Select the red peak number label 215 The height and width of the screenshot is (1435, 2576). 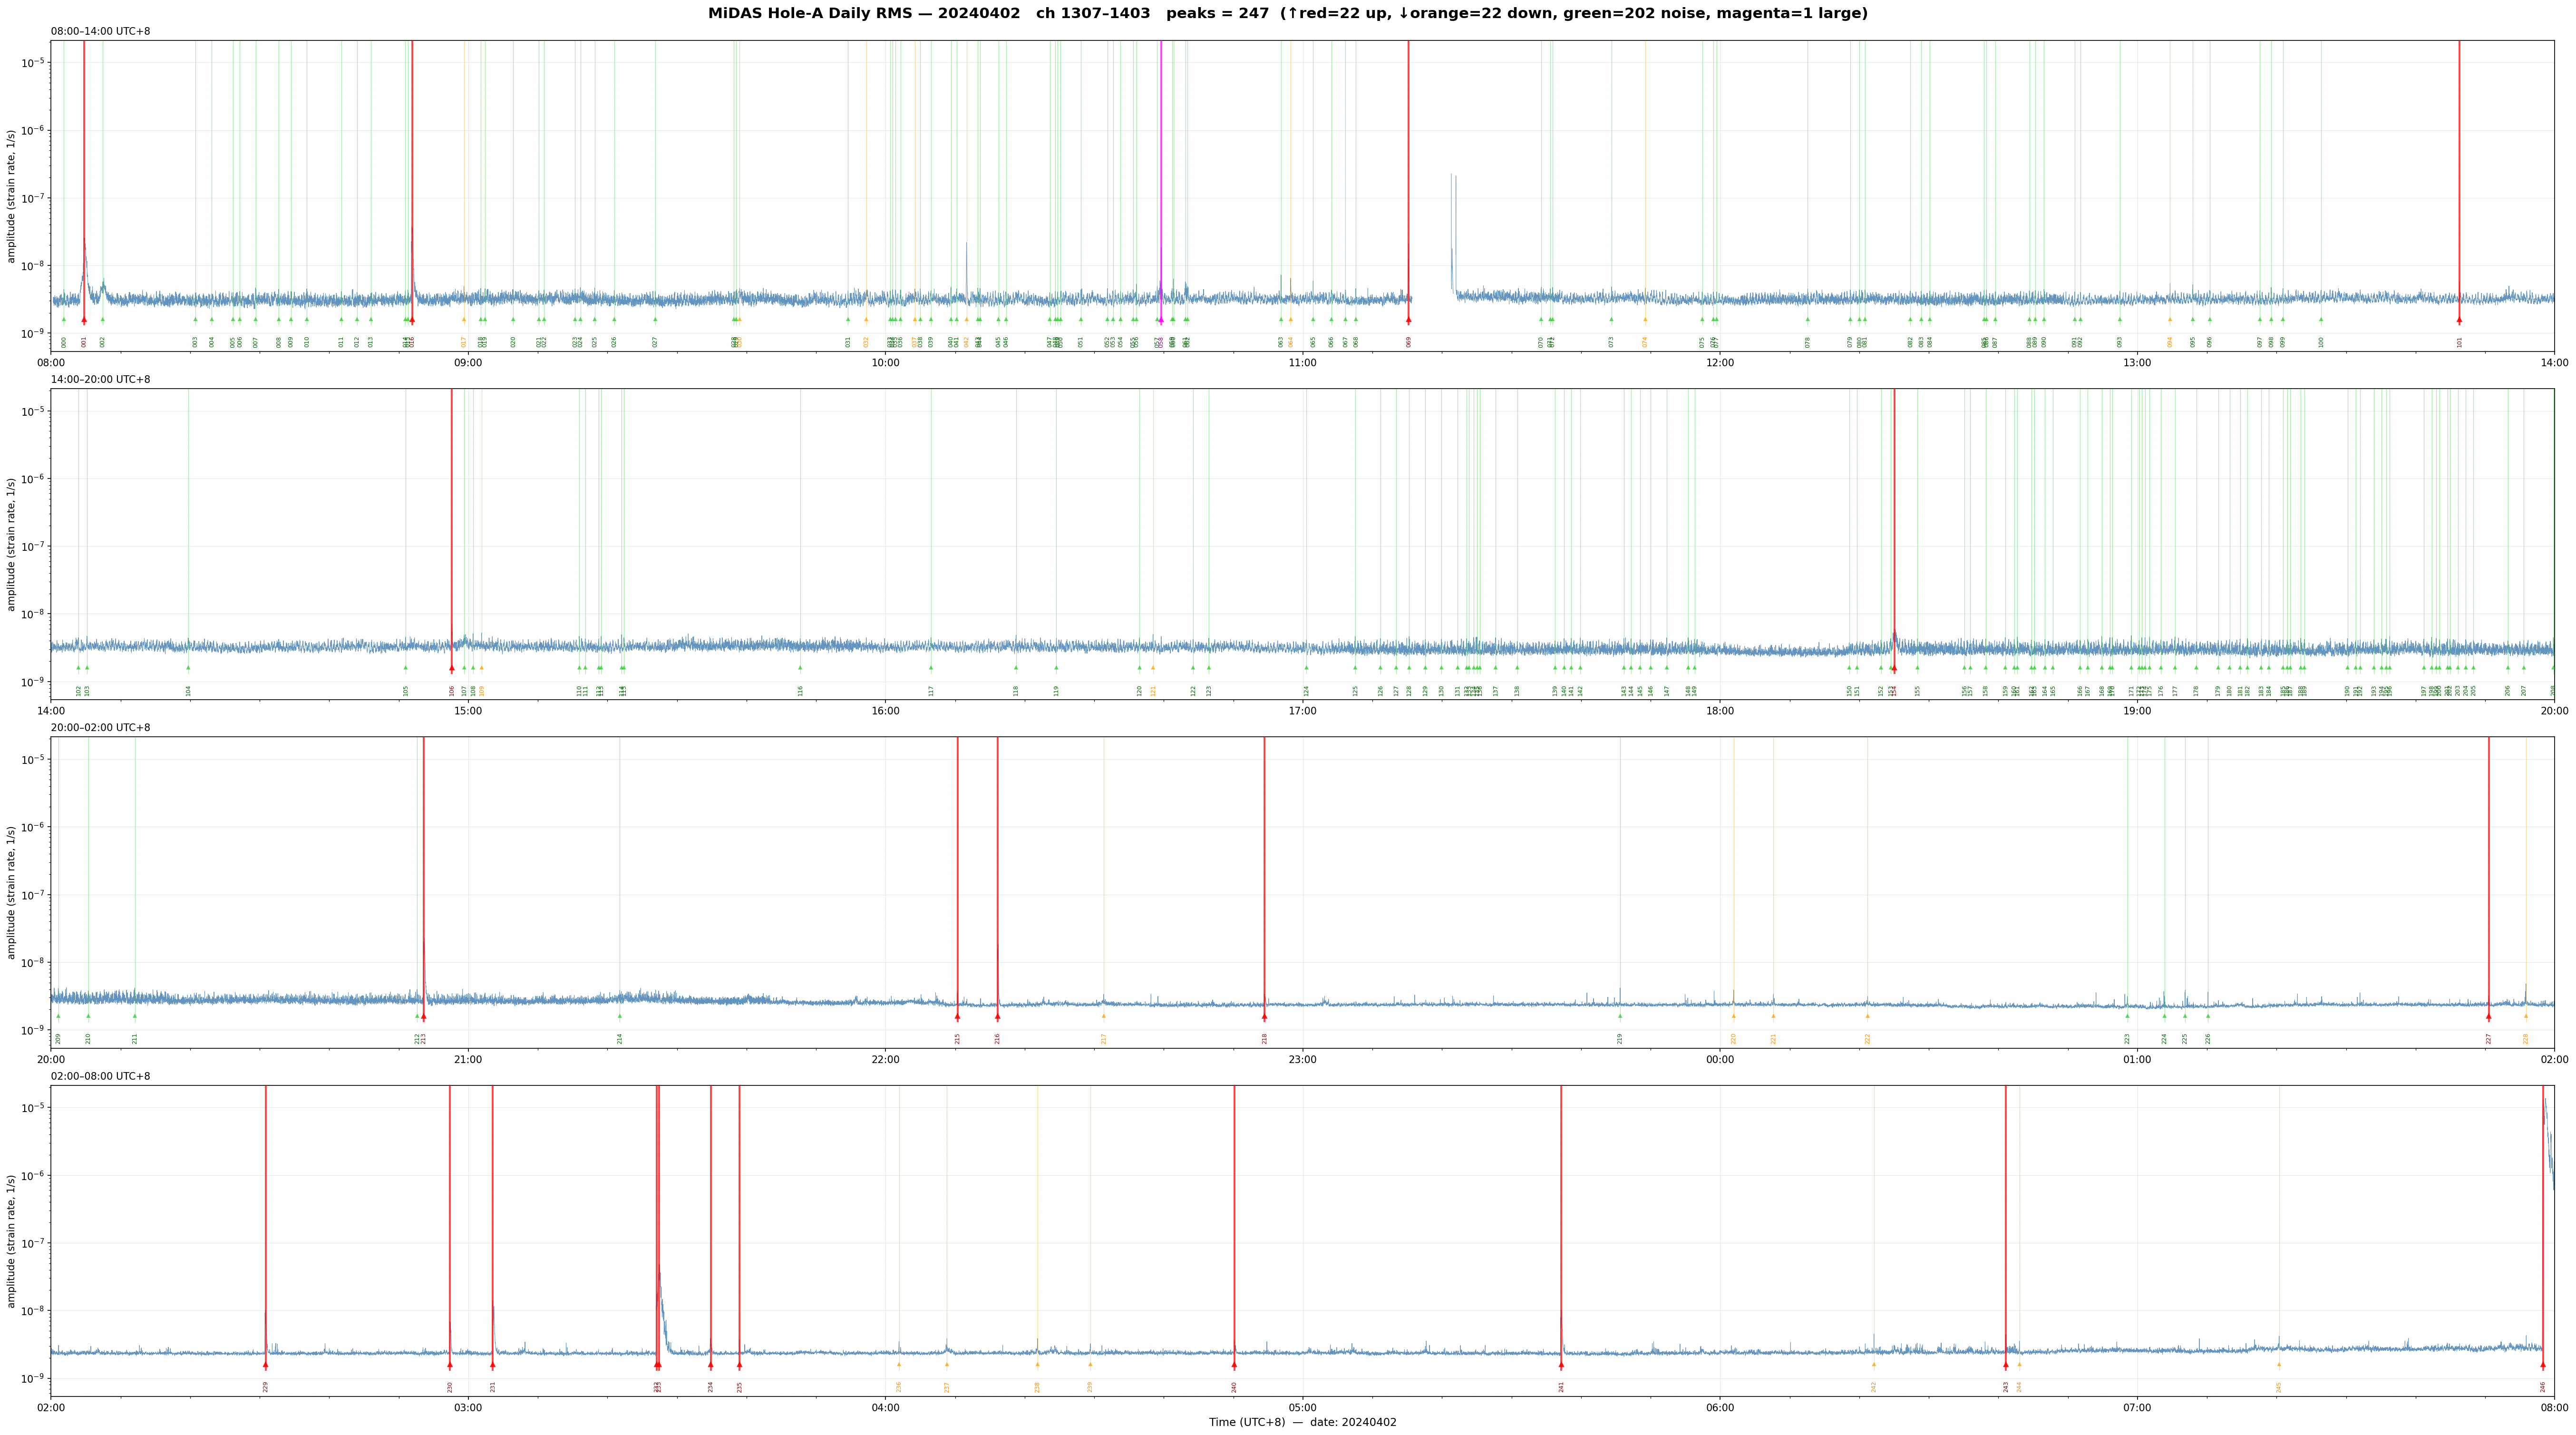tap(958, 1038)
